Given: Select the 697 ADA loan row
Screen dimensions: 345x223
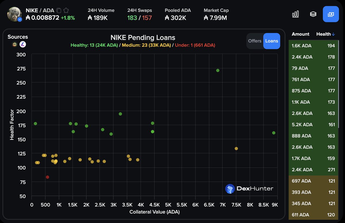Looking at the screenshot, I should click(313, 181).
